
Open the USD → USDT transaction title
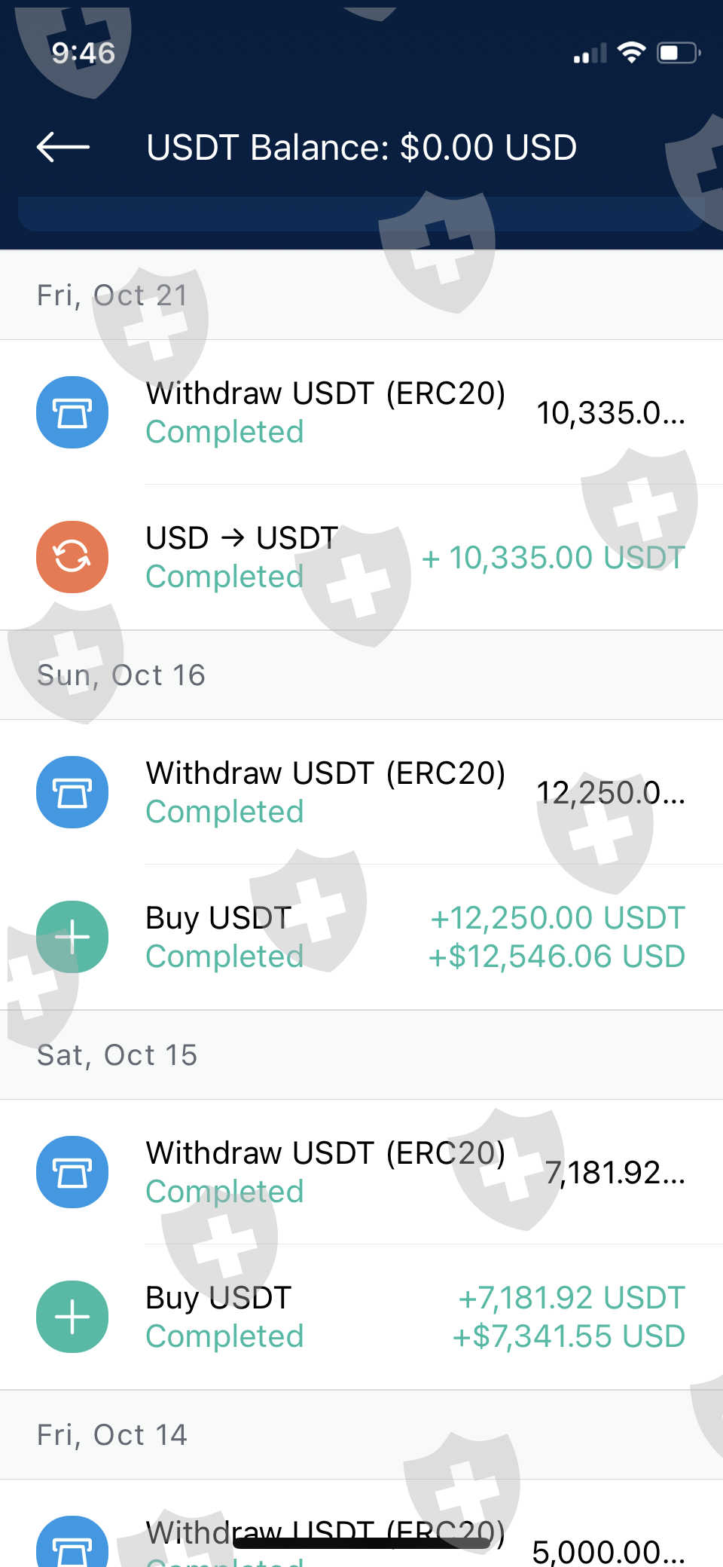click(242, 538)
